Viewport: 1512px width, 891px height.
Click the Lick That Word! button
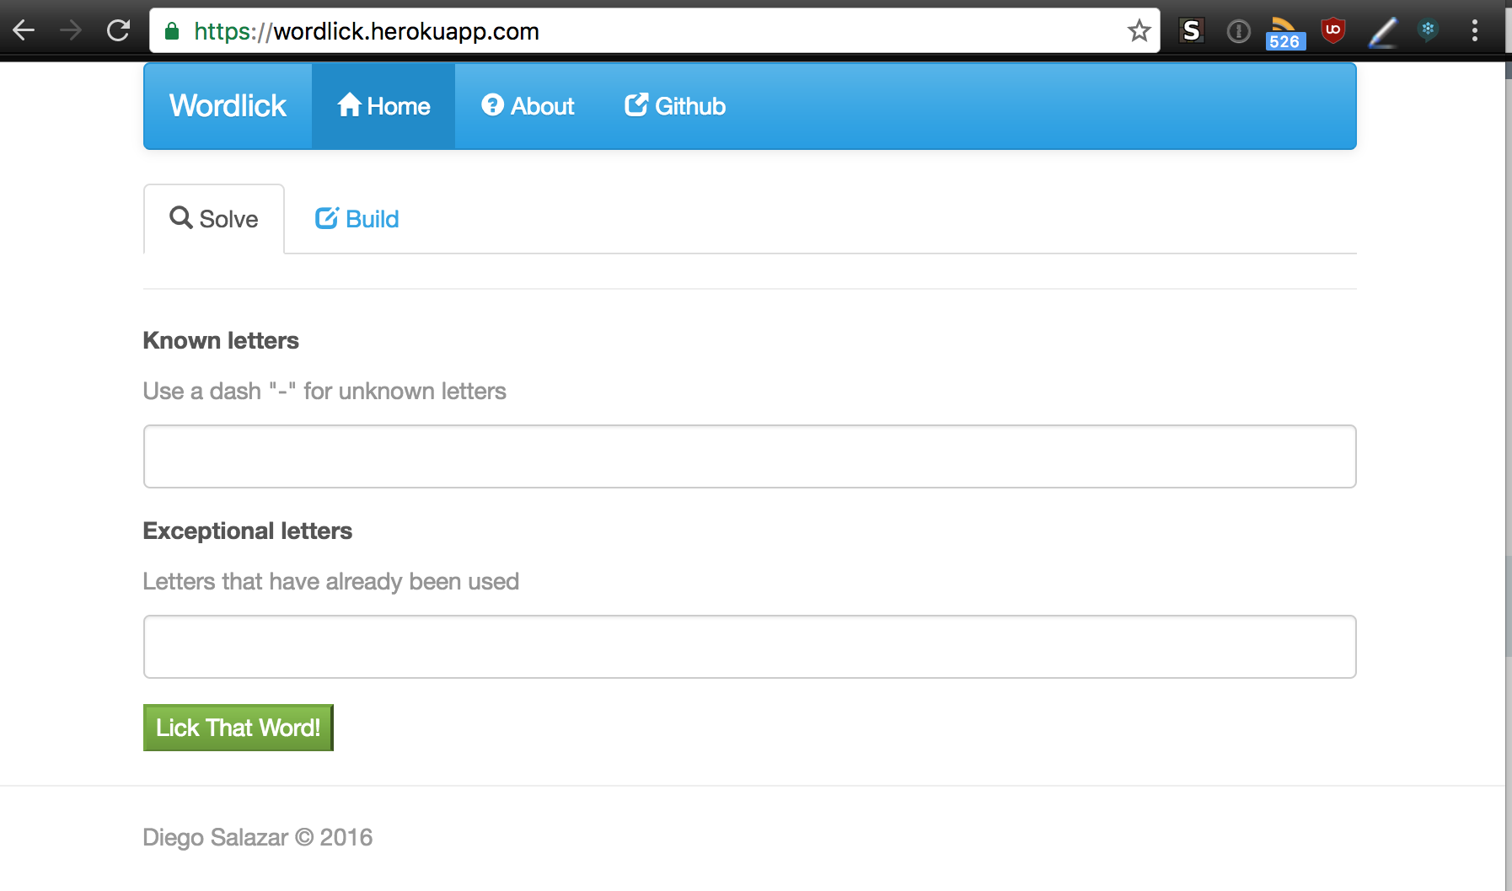(x=239, y=728)
